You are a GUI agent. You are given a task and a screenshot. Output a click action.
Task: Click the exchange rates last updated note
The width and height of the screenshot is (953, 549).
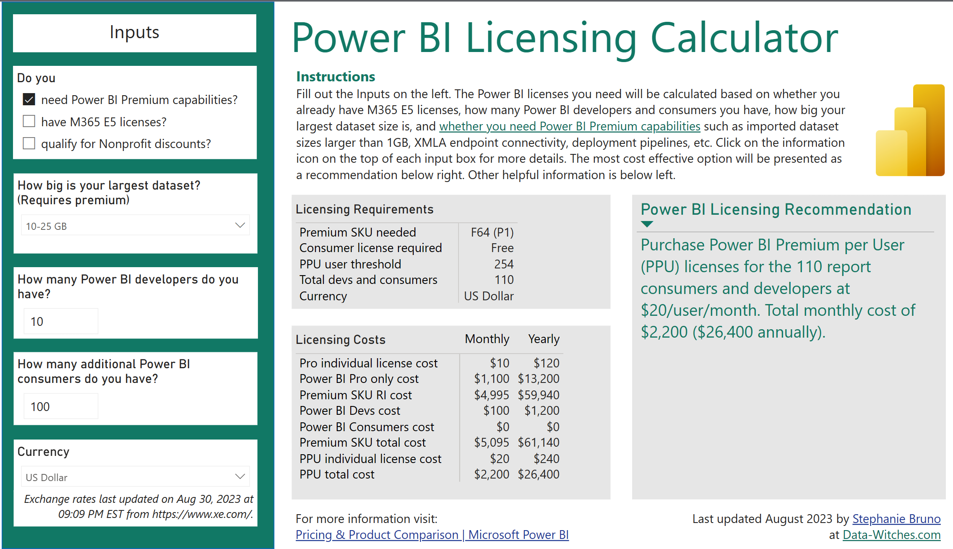(x=138, y=507)
